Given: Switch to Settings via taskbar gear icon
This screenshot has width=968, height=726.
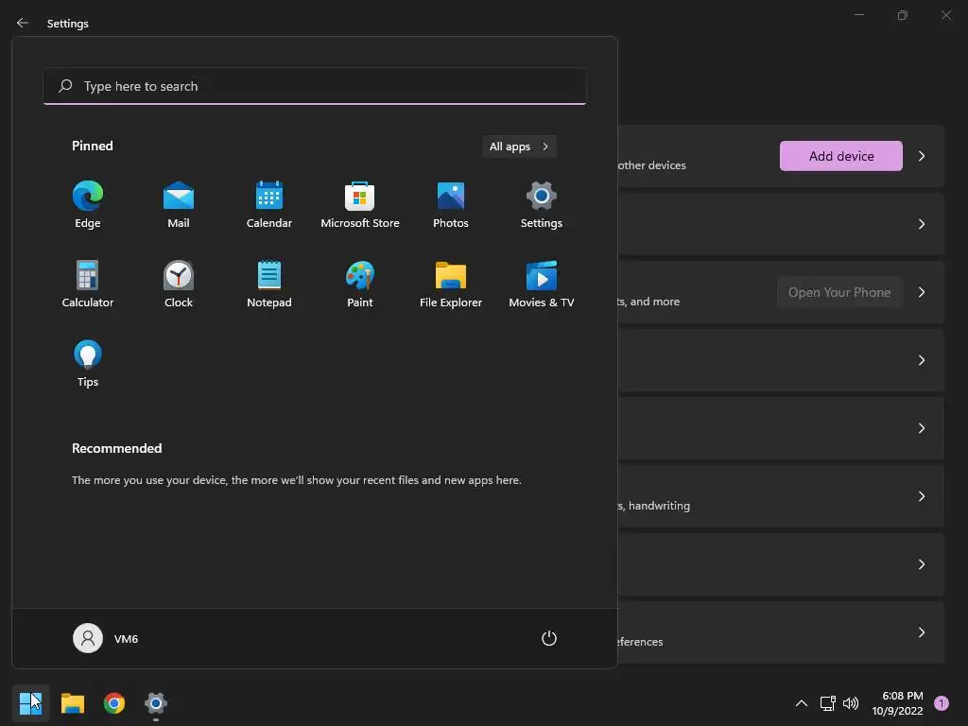Looking at the screenshot, I should tap(156, 703).
